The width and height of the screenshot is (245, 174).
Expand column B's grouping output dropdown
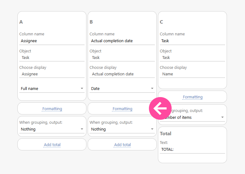point(122,129)
